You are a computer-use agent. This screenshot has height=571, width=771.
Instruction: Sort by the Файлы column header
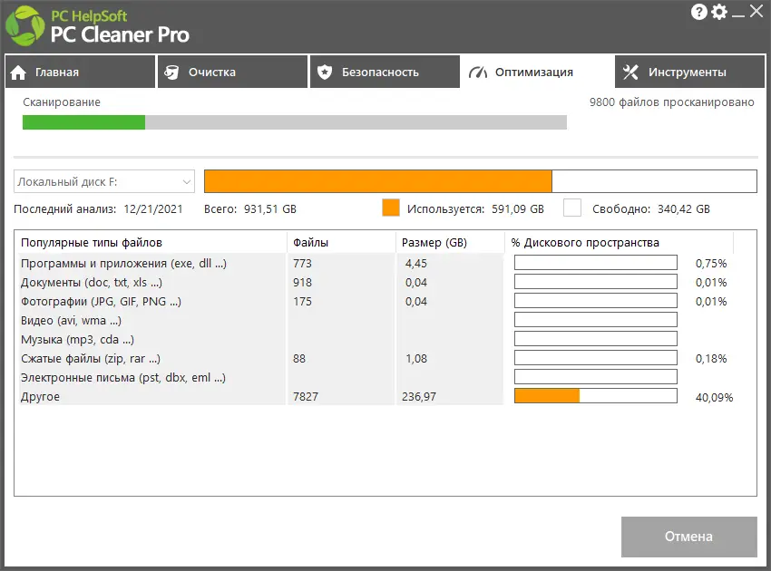click(341, 242)
